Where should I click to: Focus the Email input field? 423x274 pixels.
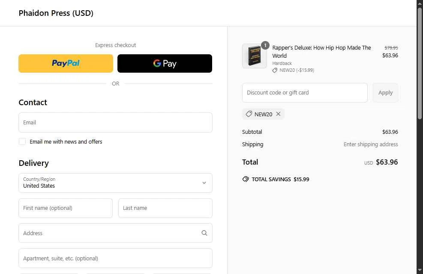pos(115,122)
